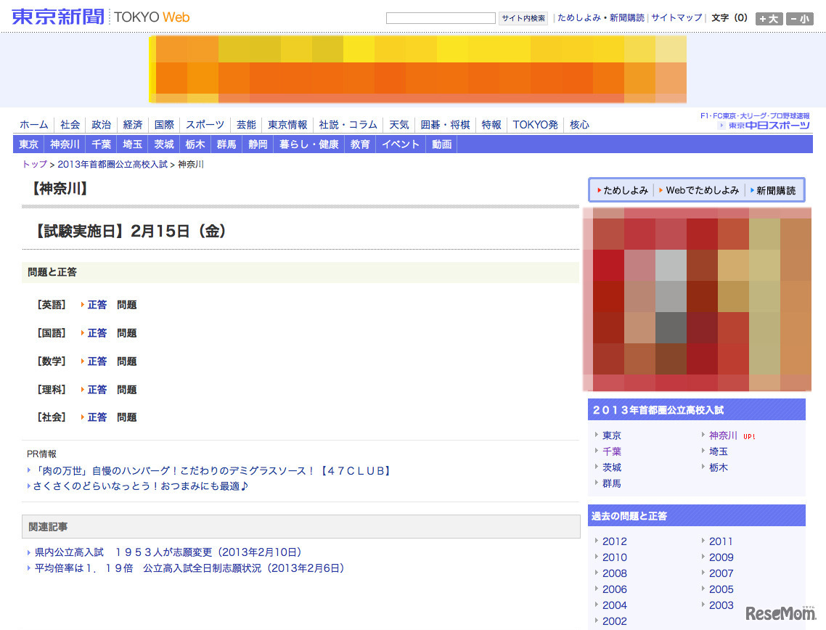Open 正答 link for 英語

pyautogui.click(x=97, y=305)
